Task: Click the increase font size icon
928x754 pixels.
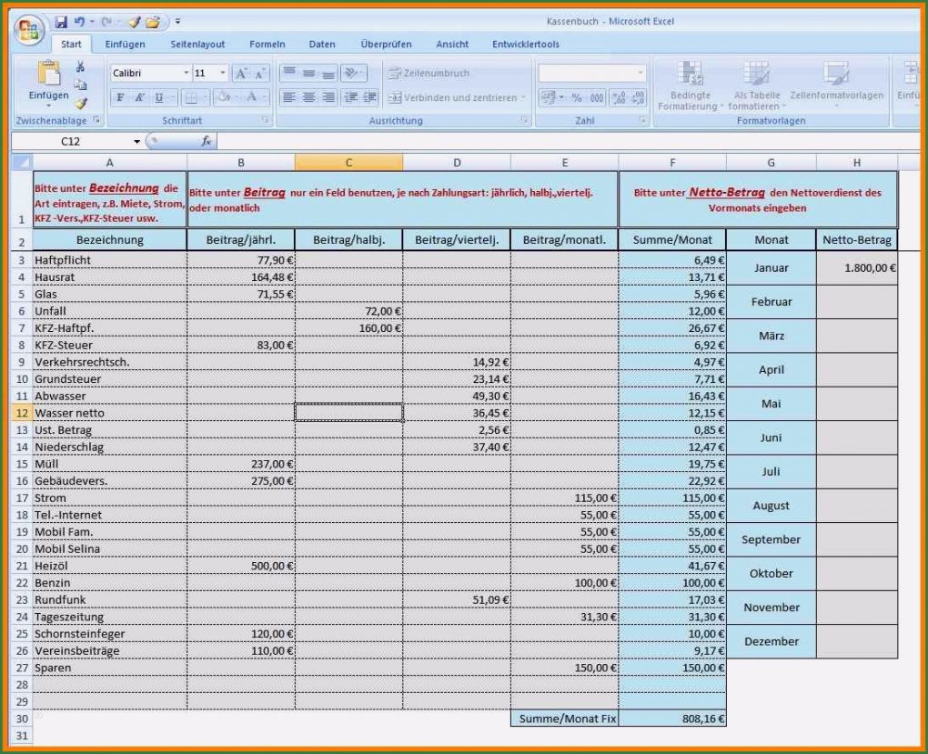Action: click(x=241, y=74)
